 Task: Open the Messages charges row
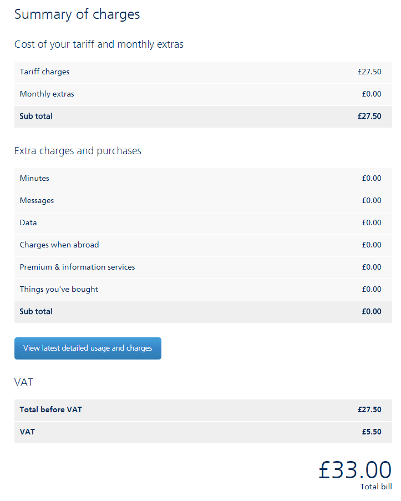coord(203,201)
